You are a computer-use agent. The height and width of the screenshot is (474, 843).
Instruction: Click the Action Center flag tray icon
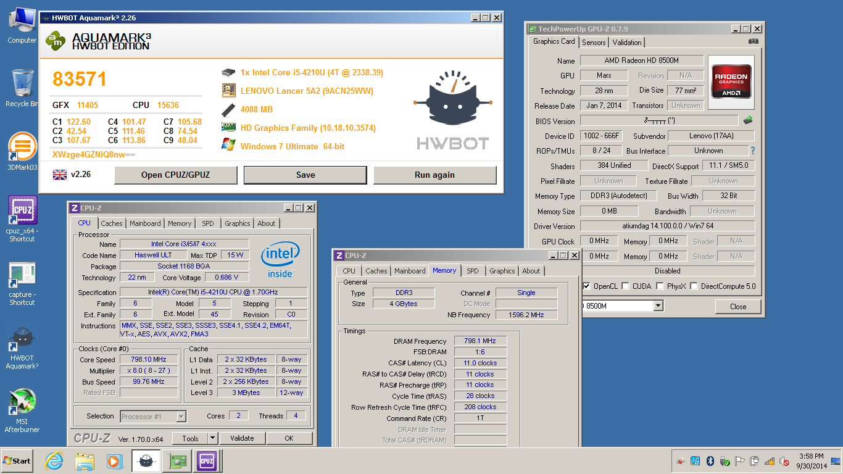[x=739, y=461]
